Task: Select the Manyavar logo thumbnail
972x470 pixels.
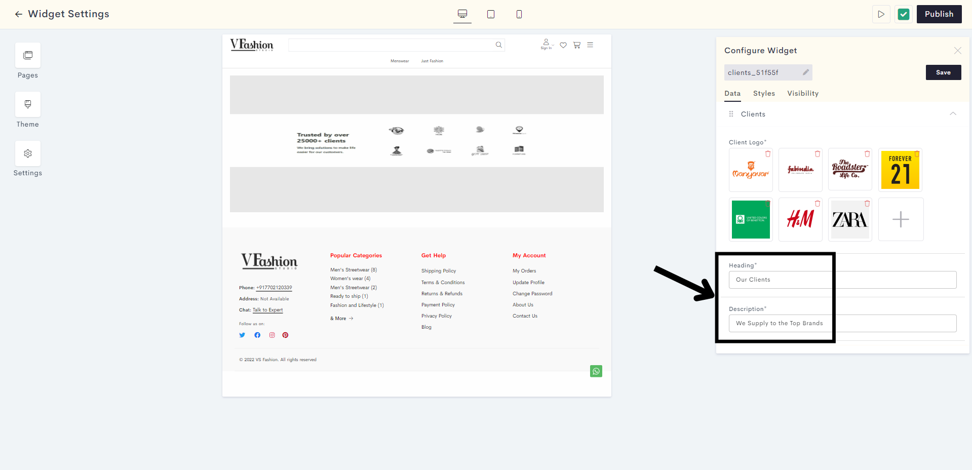Action: pos(751,171)
